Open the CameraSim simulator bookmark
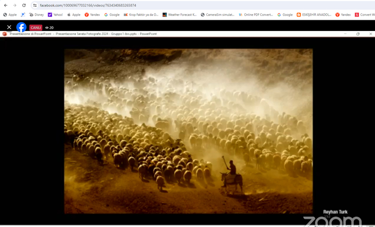Image resolution: width=375 pixels, height=227 pixels. click(218, 15)
